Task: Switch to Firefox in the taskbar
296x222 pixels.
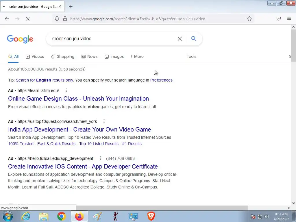Action: (x=79, y=216)
